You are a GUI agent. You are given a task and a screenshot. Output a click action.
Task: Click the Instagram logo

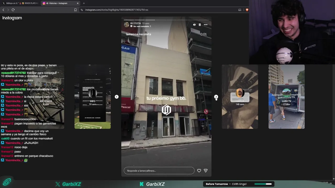pos(12,18)
